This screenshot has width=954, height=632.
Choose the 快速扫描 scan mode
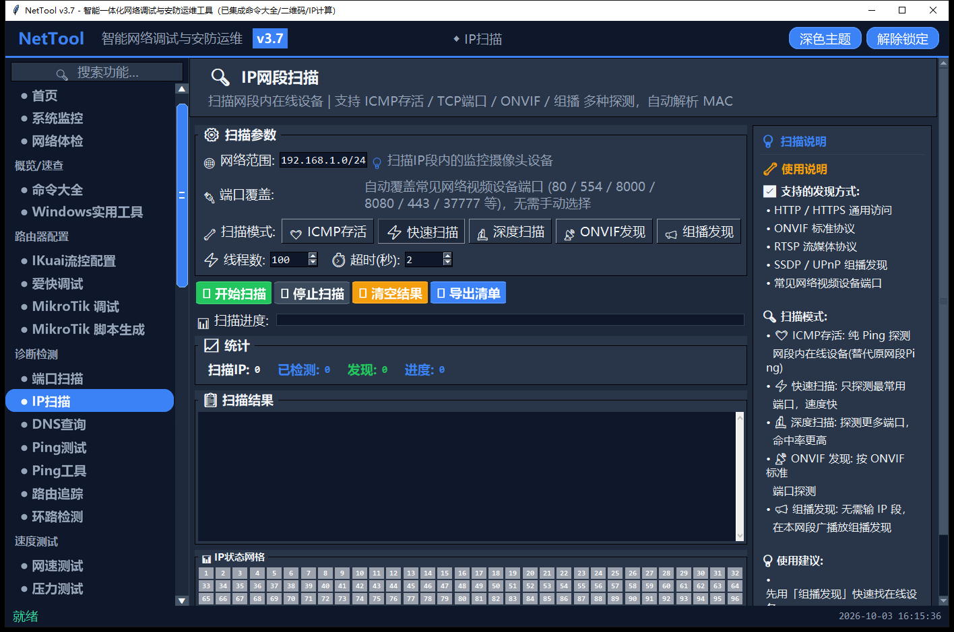pyautogui.click(x=422, y=232)
